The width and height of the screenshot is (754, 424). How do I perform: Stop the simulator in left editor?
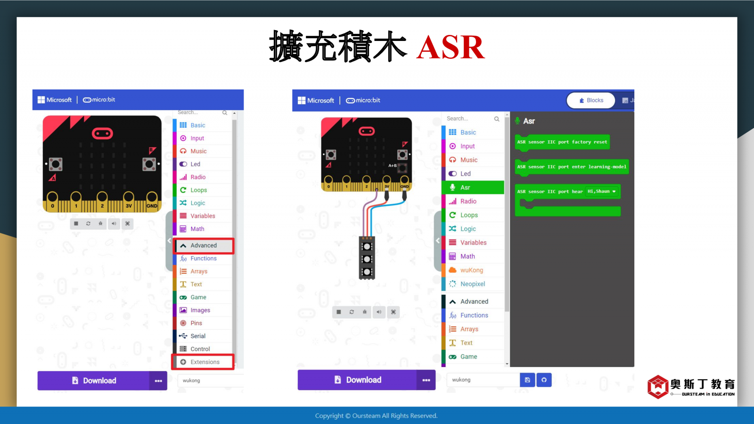tap(76, 223)
